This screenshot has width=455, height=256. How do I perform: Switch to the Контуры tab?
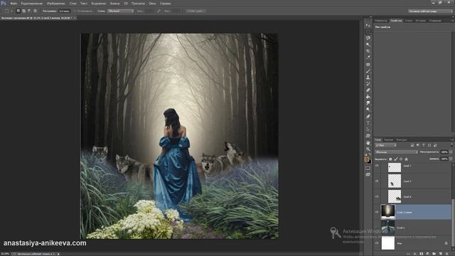click(402, 139)
